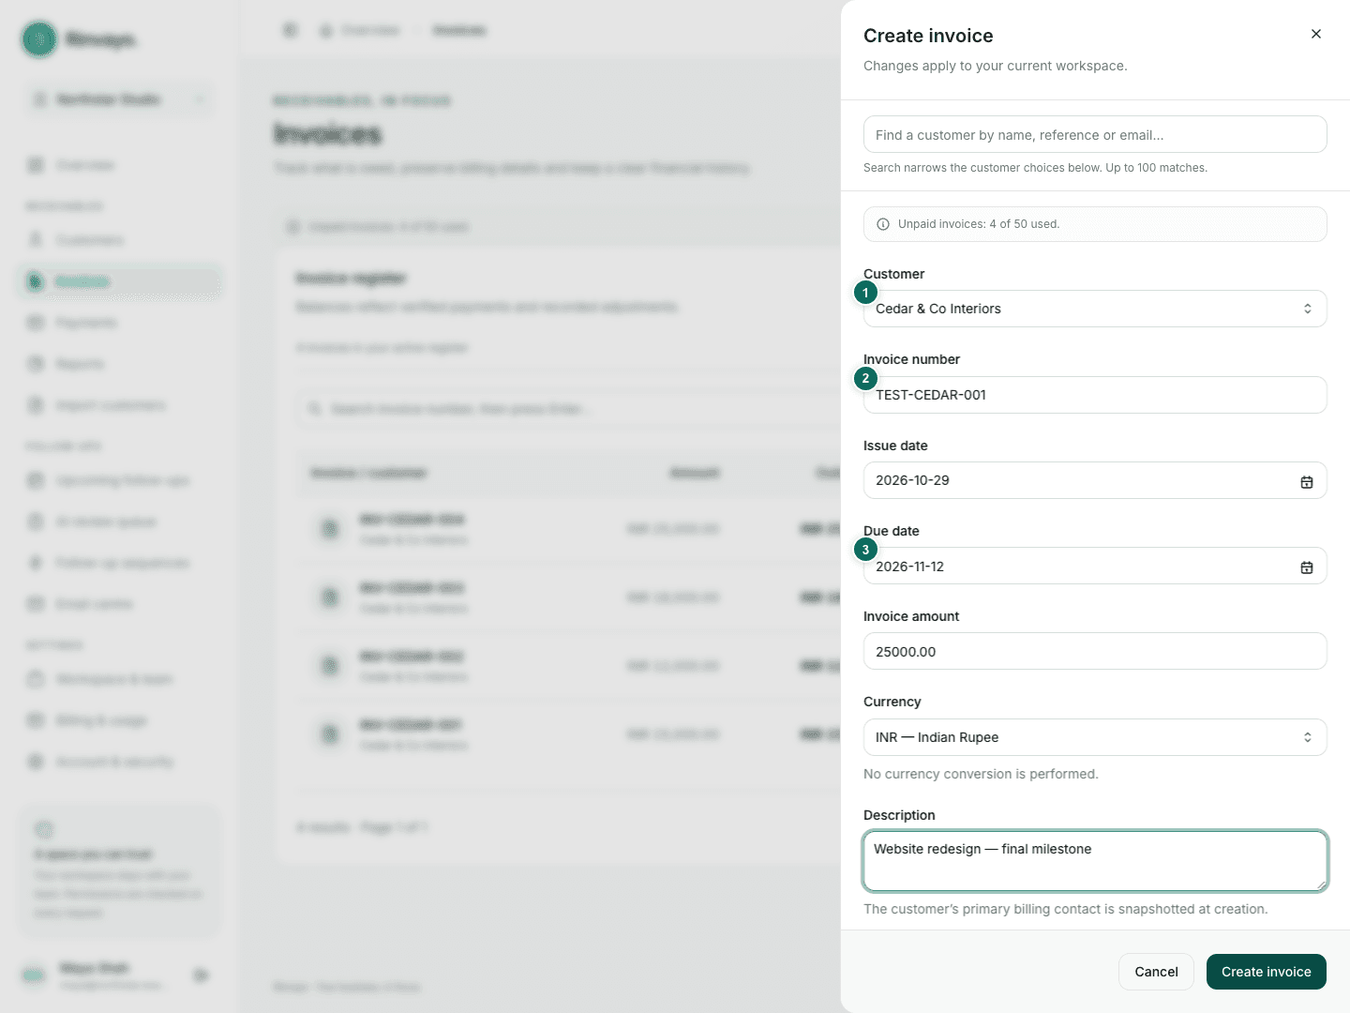The width and height of the screenshot is (1350, 1013).
Task: Click the Due date value 2026-11-12
Action: pos(909,567)
